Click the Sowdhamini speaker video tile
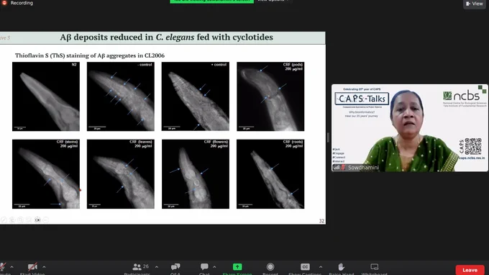Image resolution: width=489 pixels, height=275 pixels. click(409, 128)
